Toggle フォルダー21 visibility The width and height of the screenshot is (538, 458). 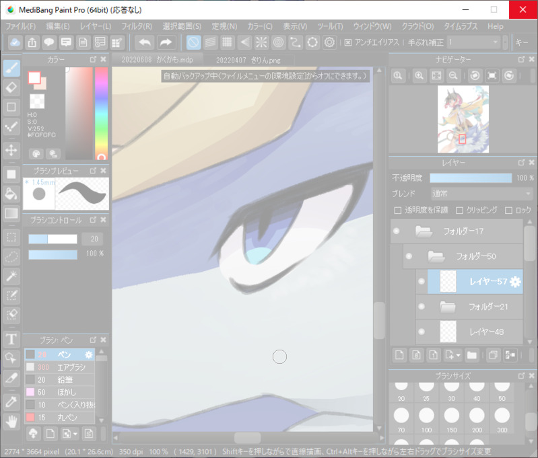(422, 307)
